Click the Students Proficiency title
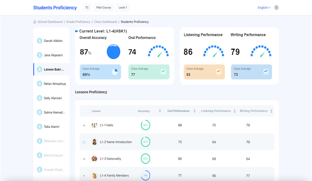This screenshot has width=312, height=181. [55, 8]
